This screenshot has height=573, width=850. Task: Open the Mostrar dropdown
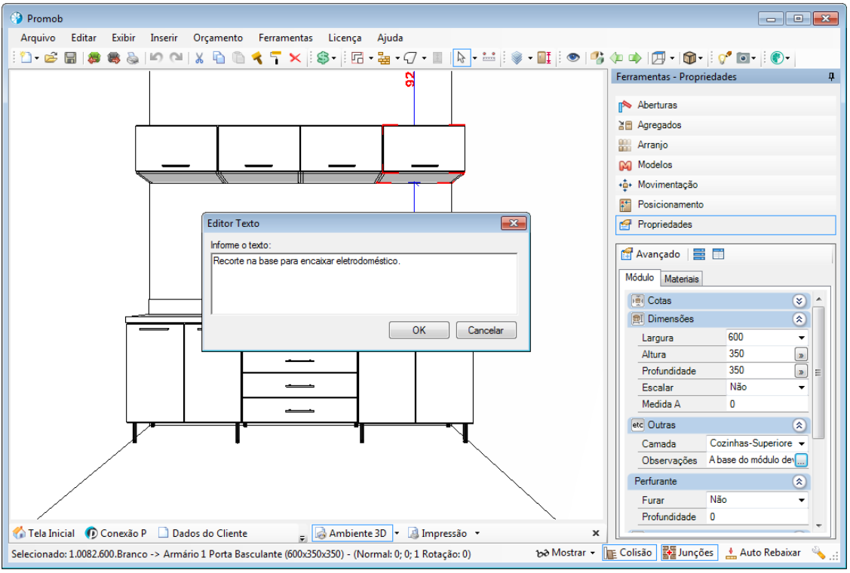click(566, 553)
